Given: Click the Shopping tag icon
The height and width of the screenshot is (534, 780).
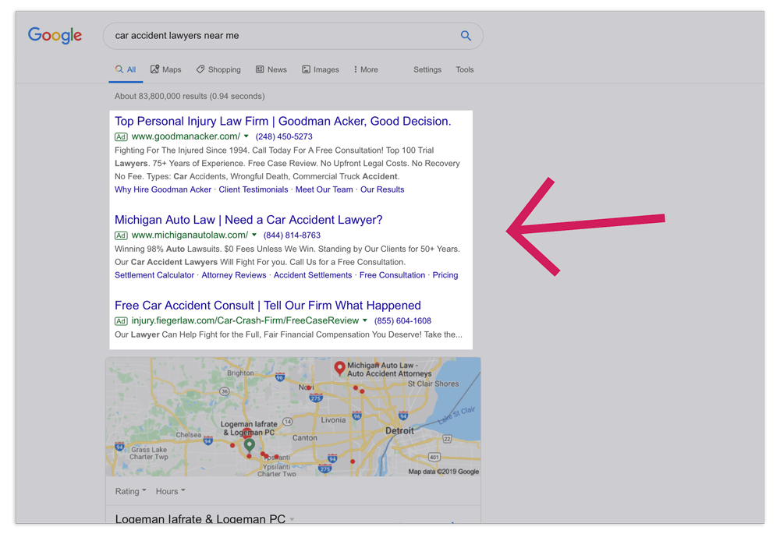Looking at the screenshot, I should (x=200, y=69).
